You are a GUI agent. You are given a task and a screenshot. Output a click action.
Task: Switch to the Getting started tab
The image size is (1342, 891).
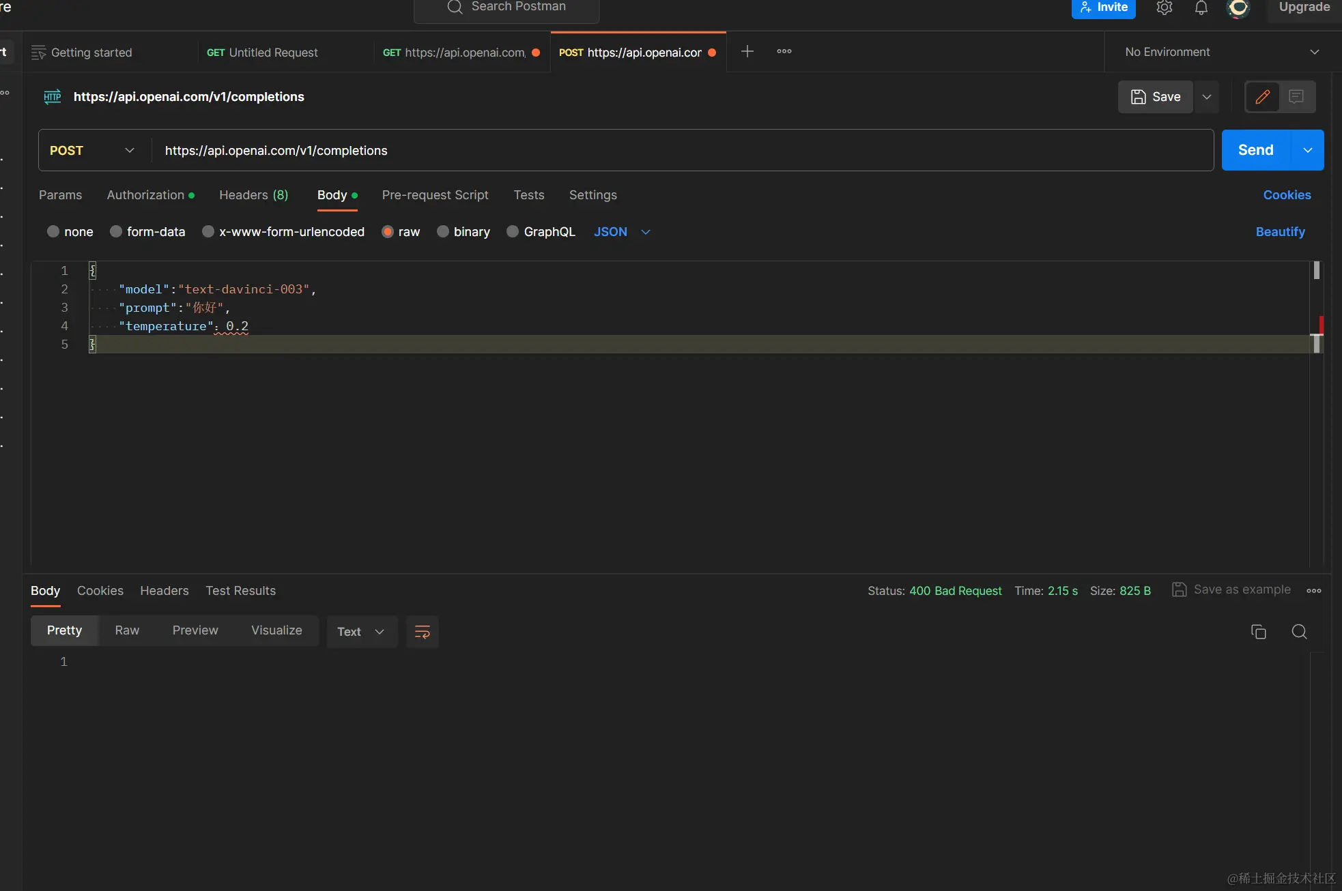91,53
